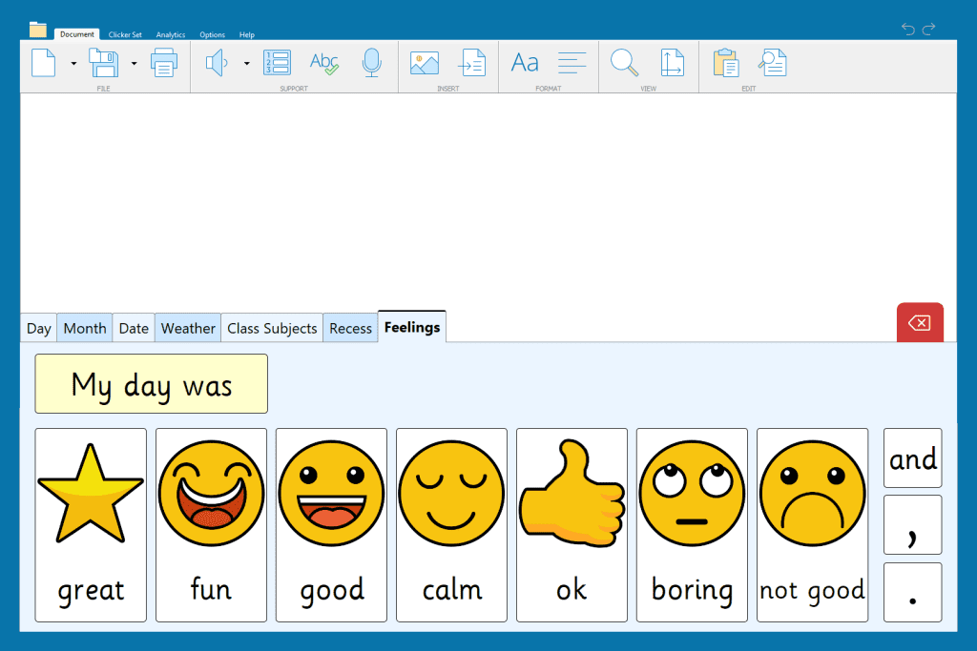Click the New Document icon
The width and height of the screenshot is (977, 651).
pos(44,63)
